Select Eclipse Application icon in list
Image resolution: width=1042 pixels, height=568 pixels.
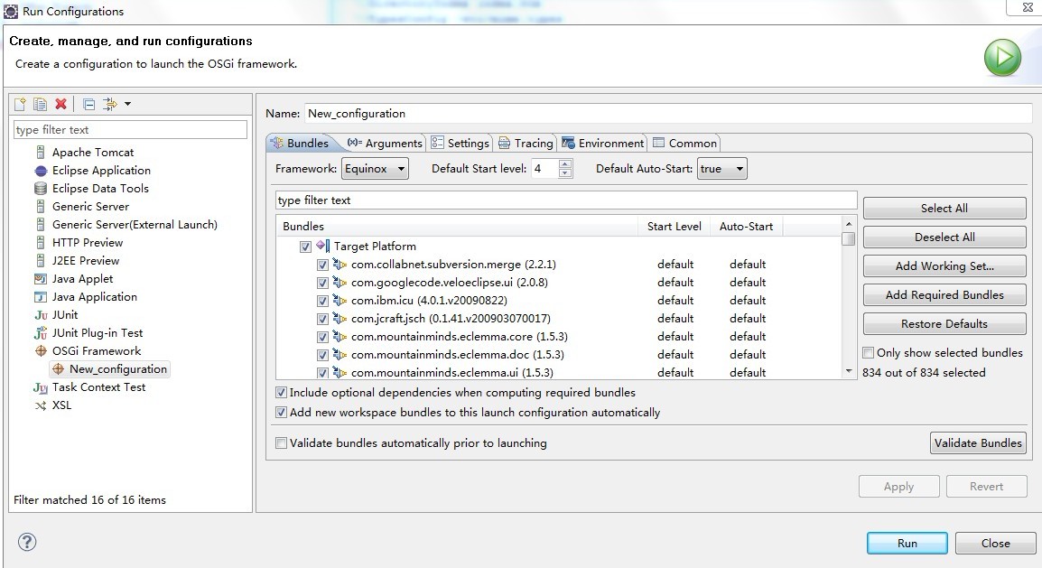41,171
